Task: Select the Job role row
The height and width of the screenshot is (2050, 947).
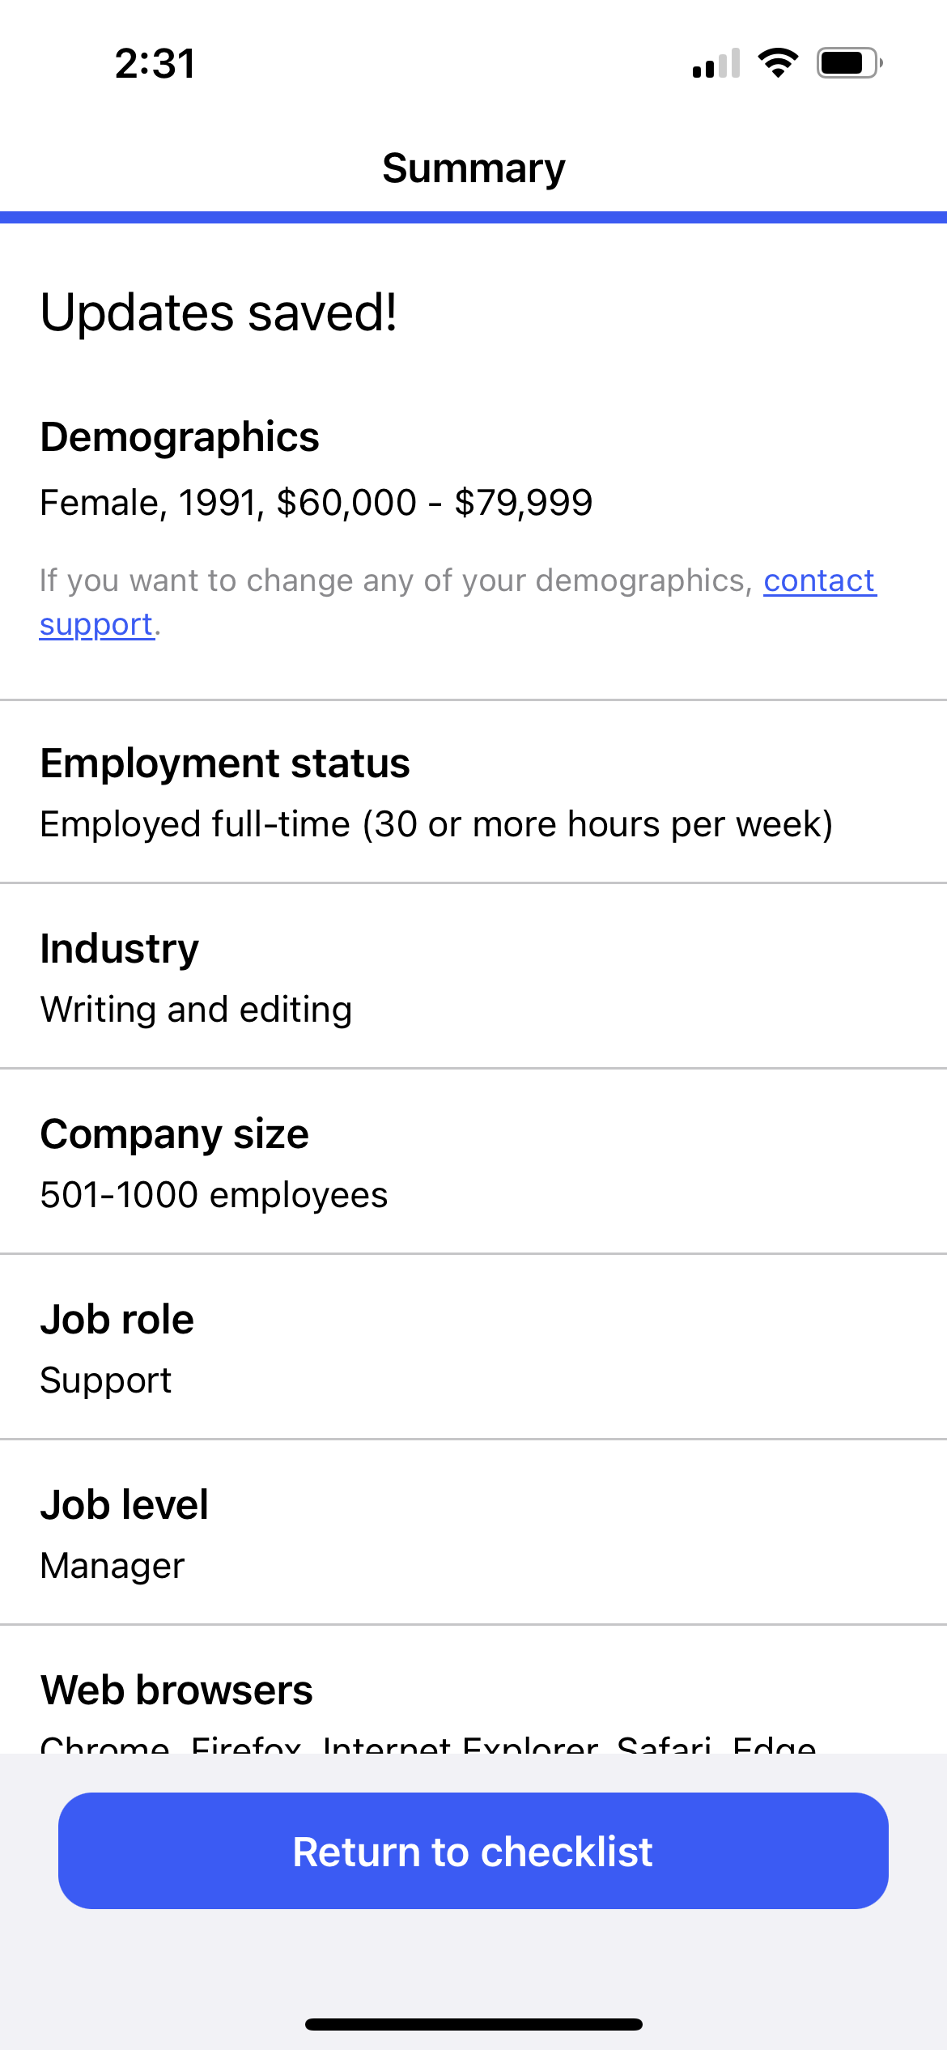Action: pyautogui.click(x=473, y=1347)
